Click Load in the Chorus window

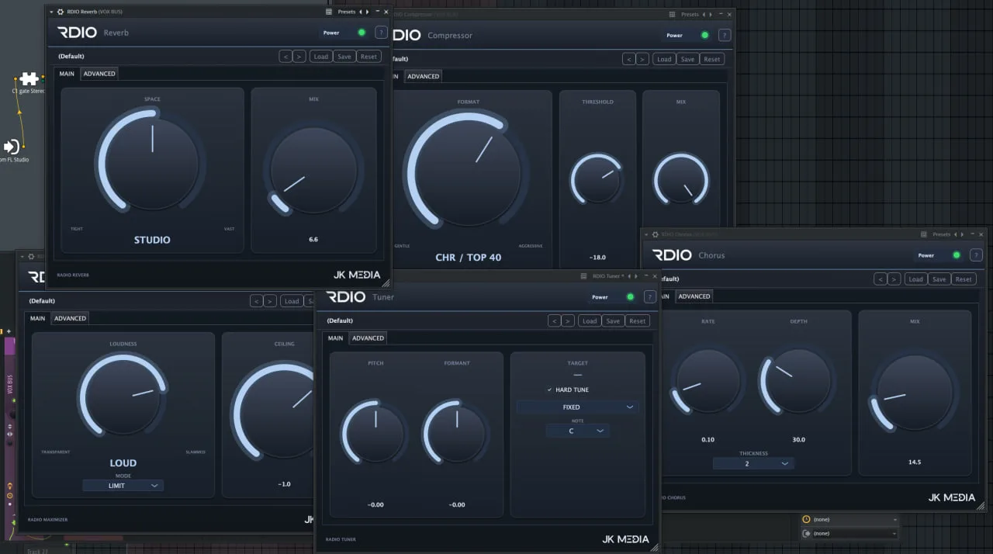click(x=916, y=279)
